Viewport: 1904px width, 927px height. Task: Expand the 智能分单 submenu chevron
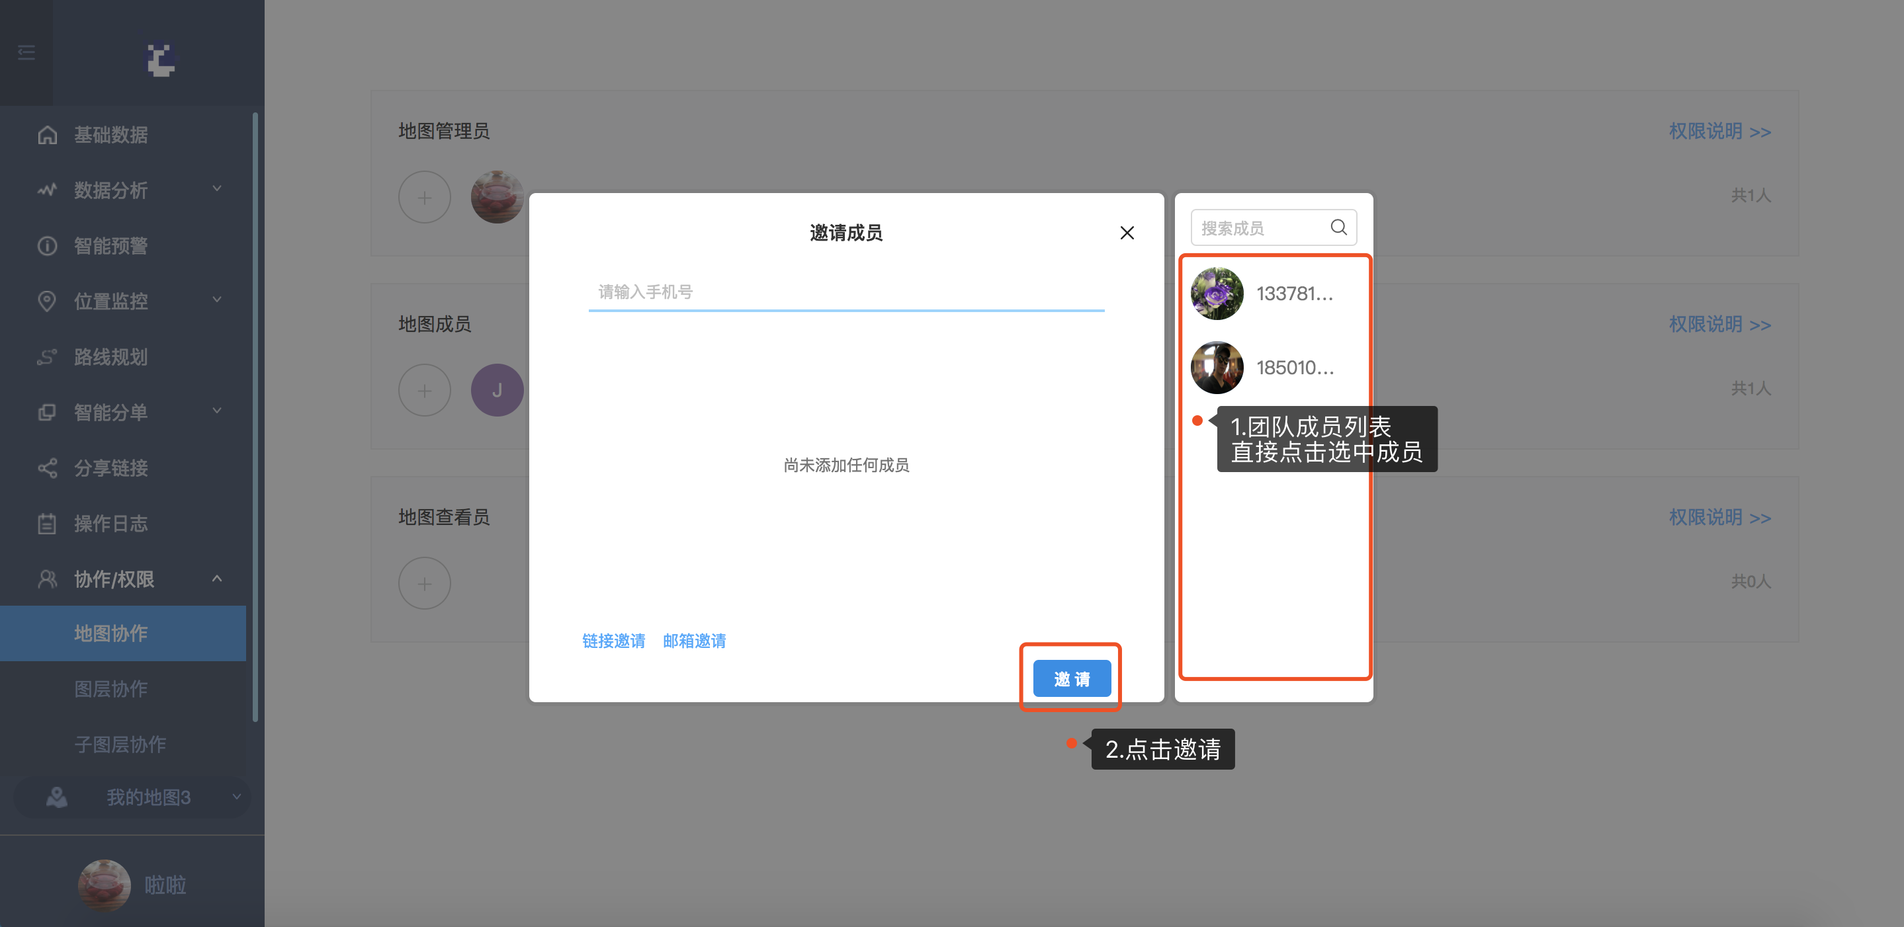pyautogui.click(x=216, y=411)
